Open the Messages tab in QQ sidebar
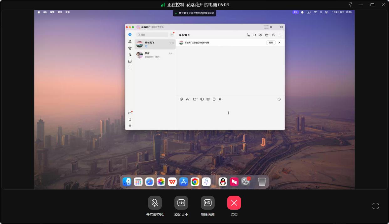The width and height of the screenshot is (389, 224). click(130, 35)
